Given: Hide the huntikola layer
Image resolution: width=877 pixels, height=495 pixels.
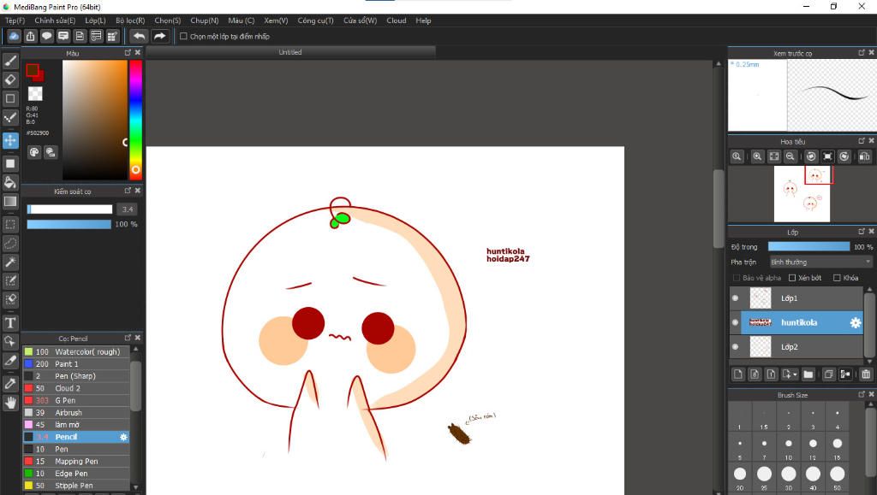Looking at the screenshot, I should [x=735, y=322].
